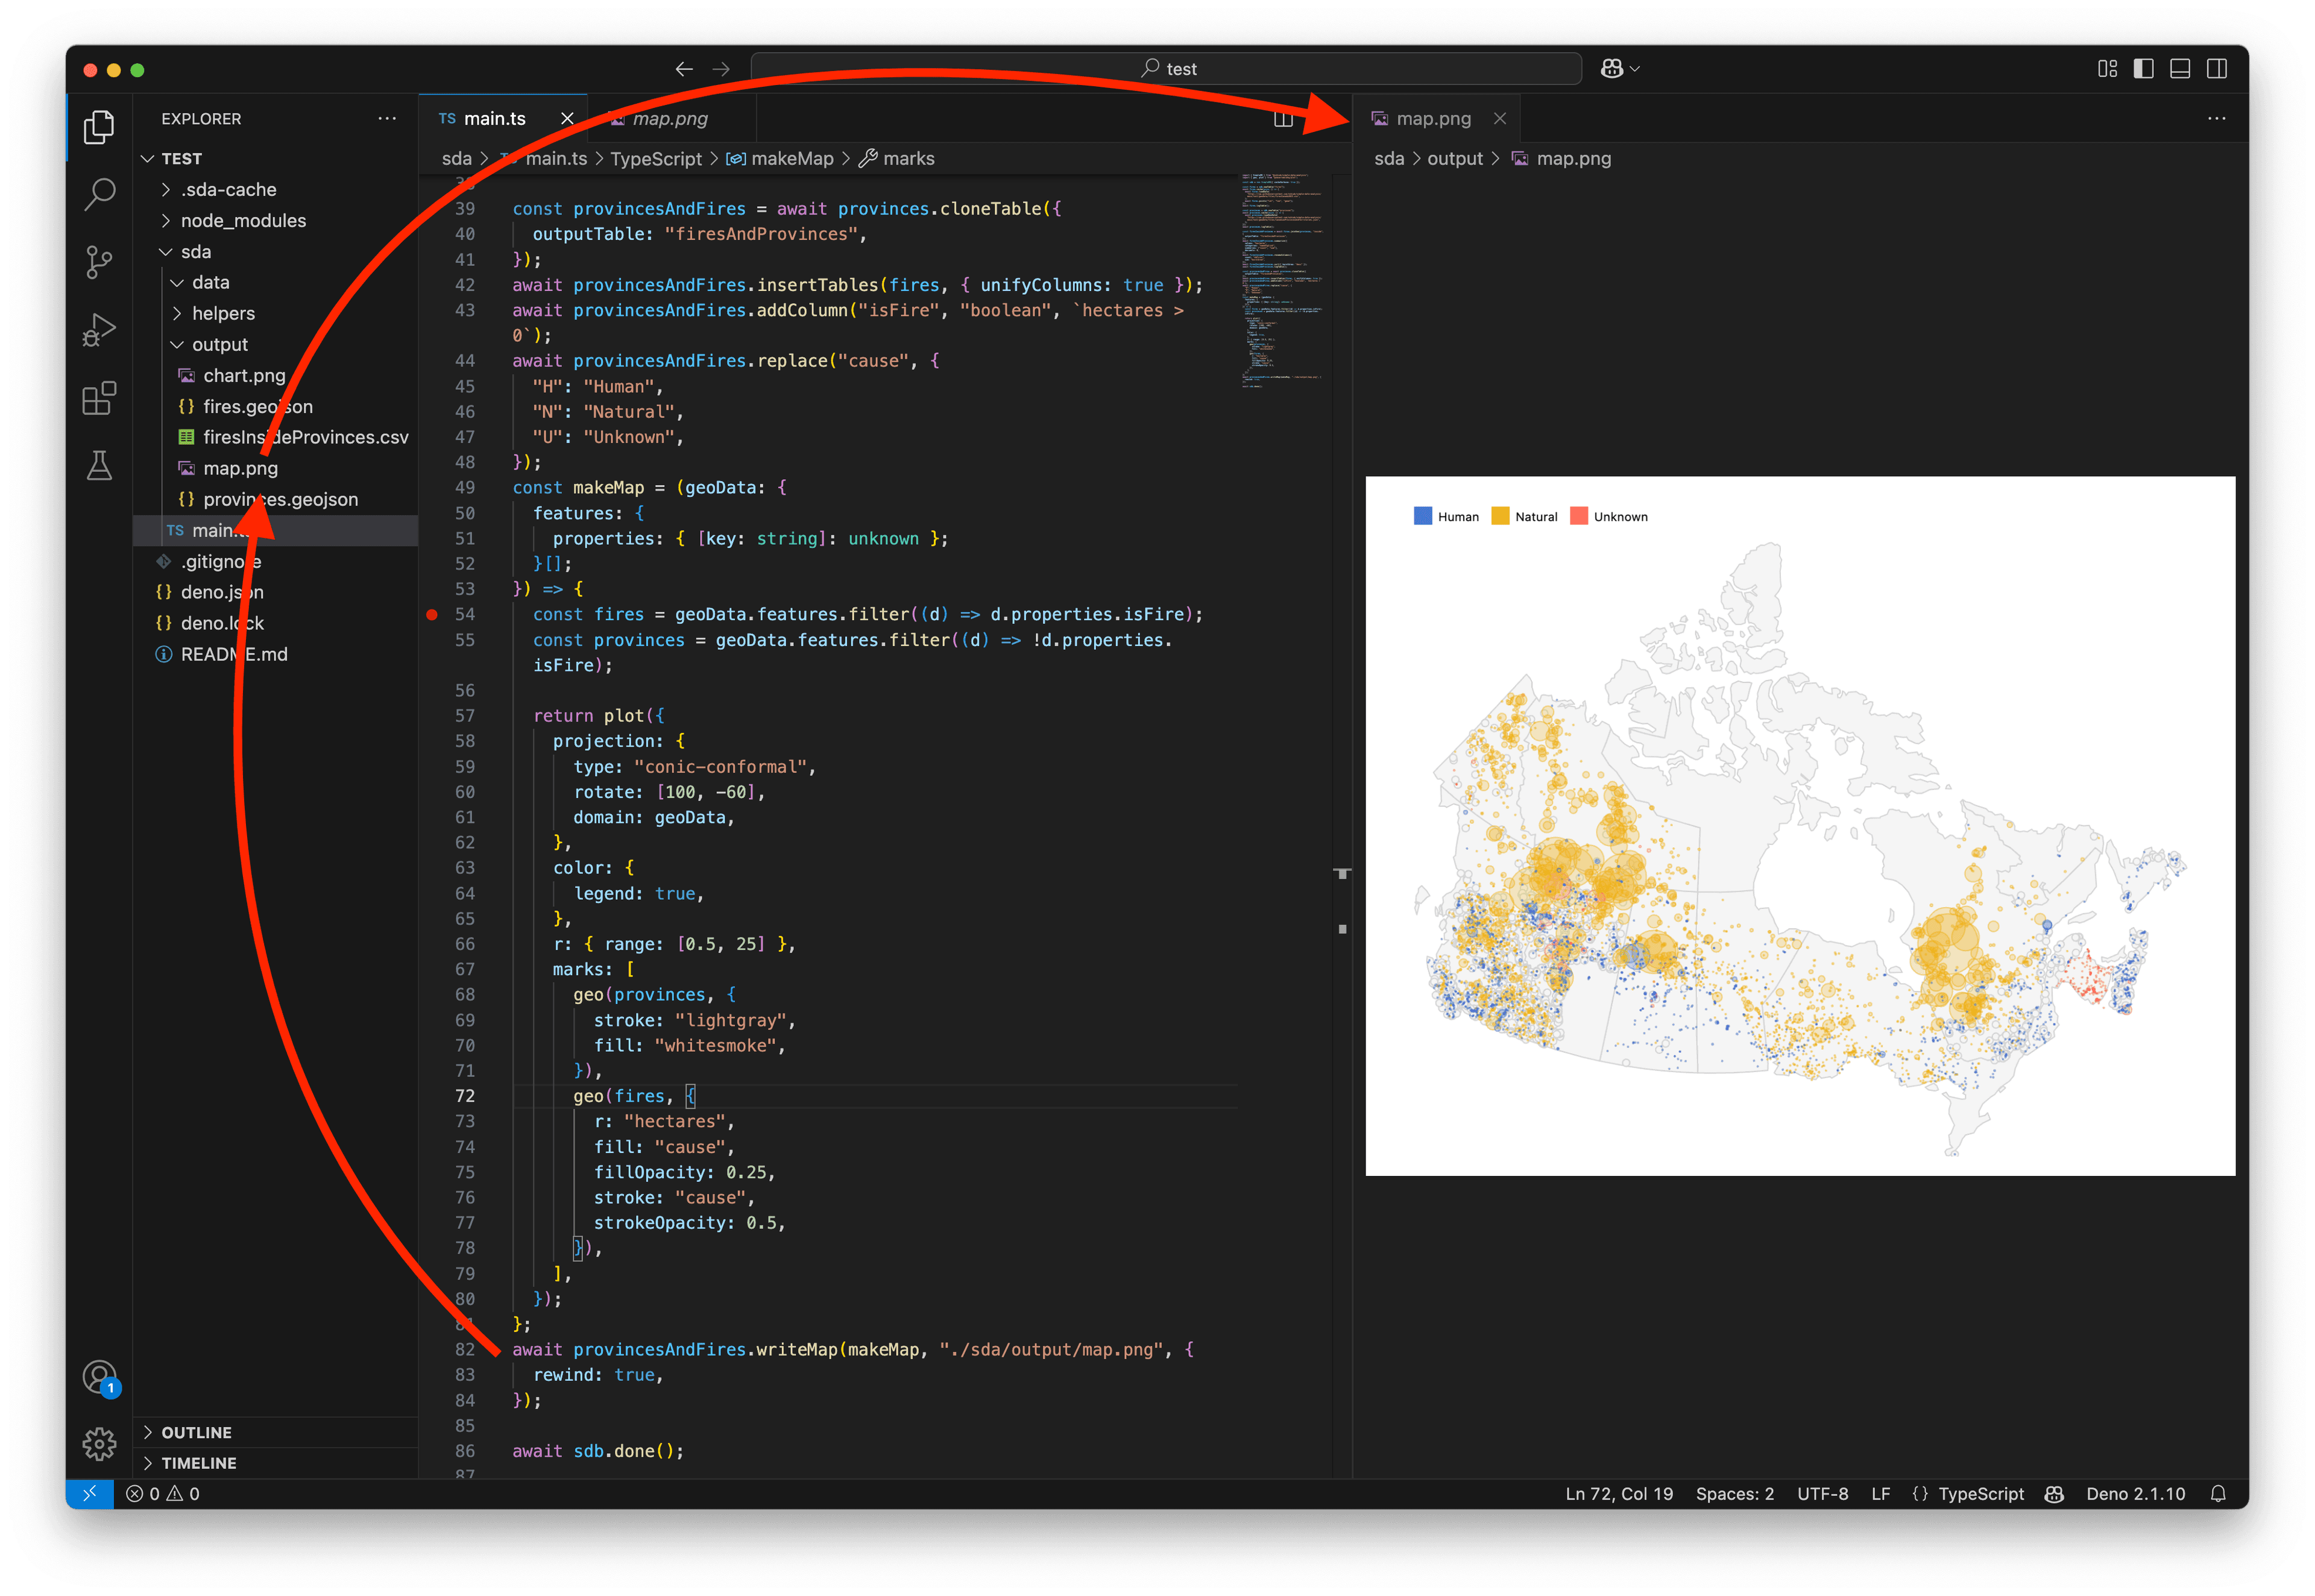The width and height of the screenshot is (2315, 1596).
Task: Open map.png editor group more actions
Action: (2217, 118)
